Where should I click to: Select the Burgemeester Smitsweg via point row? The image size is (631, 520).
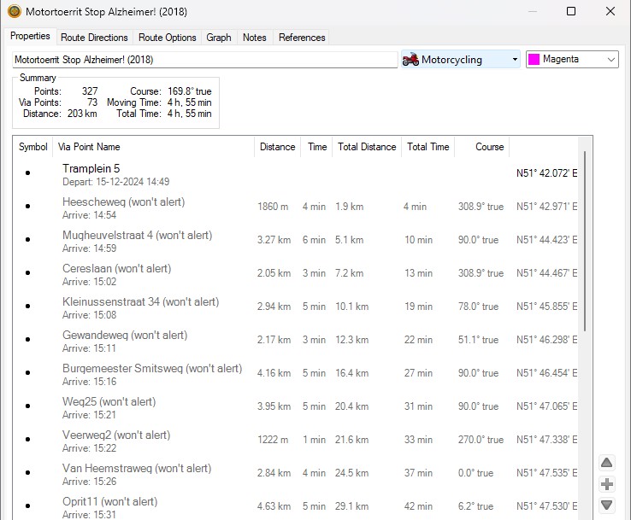coord(151,373)
